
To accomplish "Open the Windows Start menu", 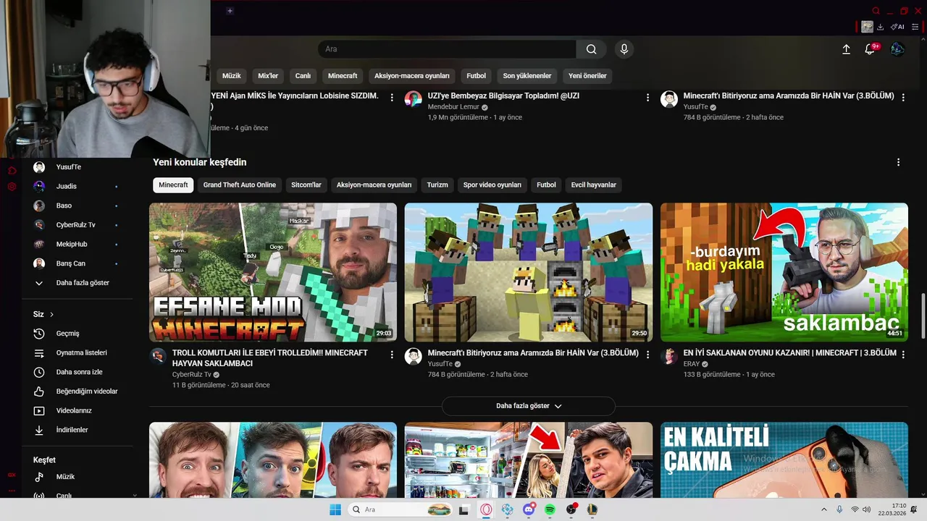I will pos(335,509).
